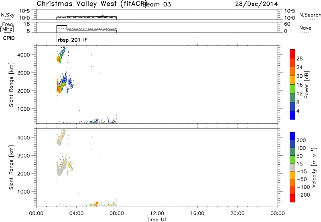
Task: Select the "Freq. [MHz]" axis label
Action: coord(7,27)
